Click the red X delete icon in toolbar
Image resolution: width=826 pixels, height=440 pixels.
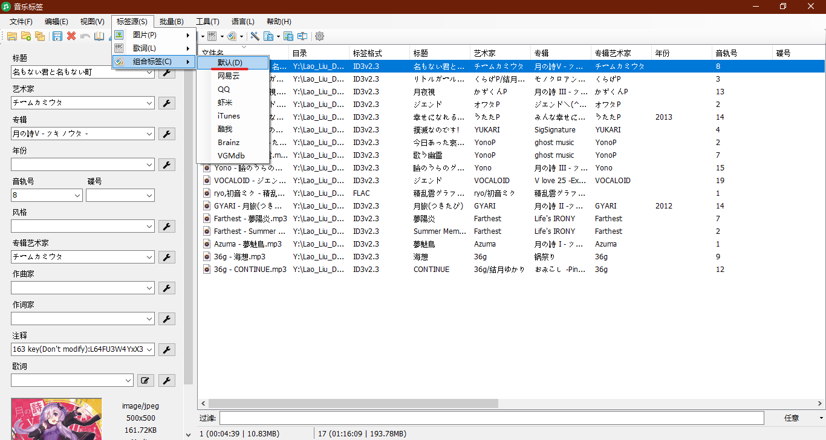(71, 36)
